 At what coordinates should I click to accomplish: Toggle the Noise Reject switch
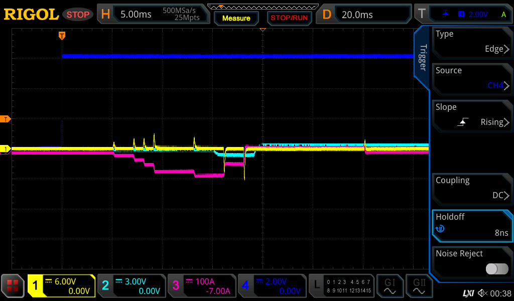point(496,269)
